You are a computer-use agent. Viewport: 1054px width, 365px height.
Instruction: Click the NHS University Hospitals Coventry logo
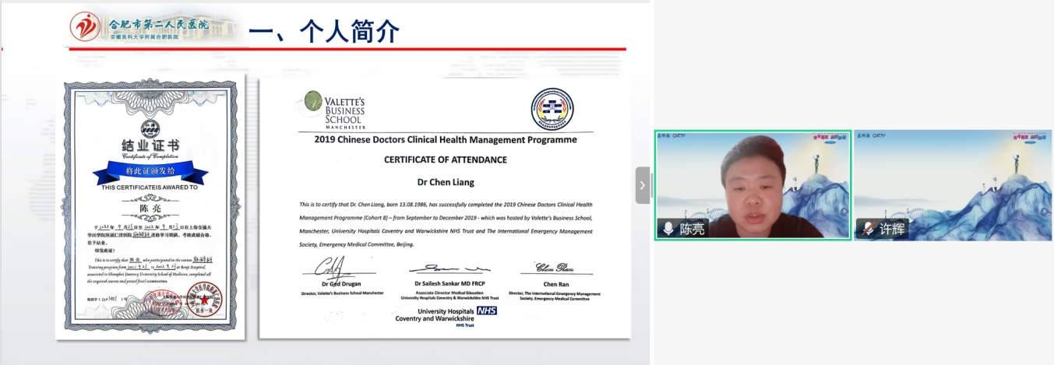click(x=446, y=316)
